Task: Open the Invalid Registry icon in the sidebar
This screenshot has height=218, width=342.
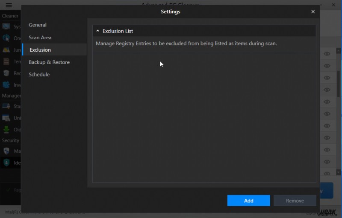Action: pos(6,84)
